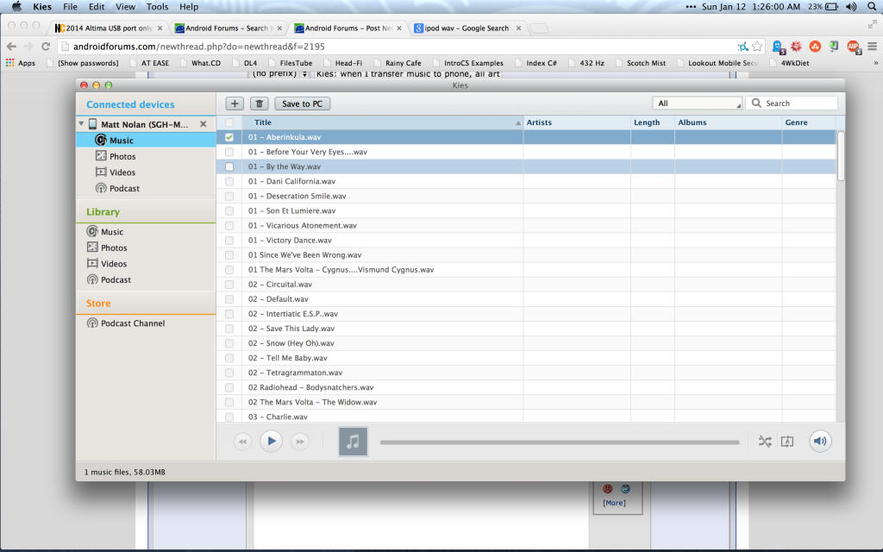Screen dimensions: 883x552
Task: Click the menu bar volume icon
Action: (851, 7)
